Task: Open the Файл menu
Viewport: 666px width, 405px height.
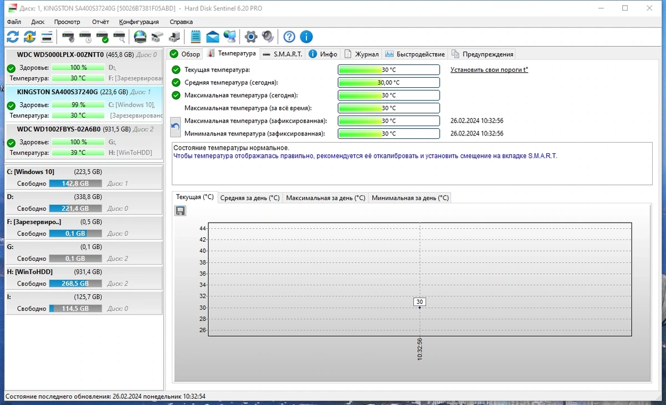Action: click(14, 22)
